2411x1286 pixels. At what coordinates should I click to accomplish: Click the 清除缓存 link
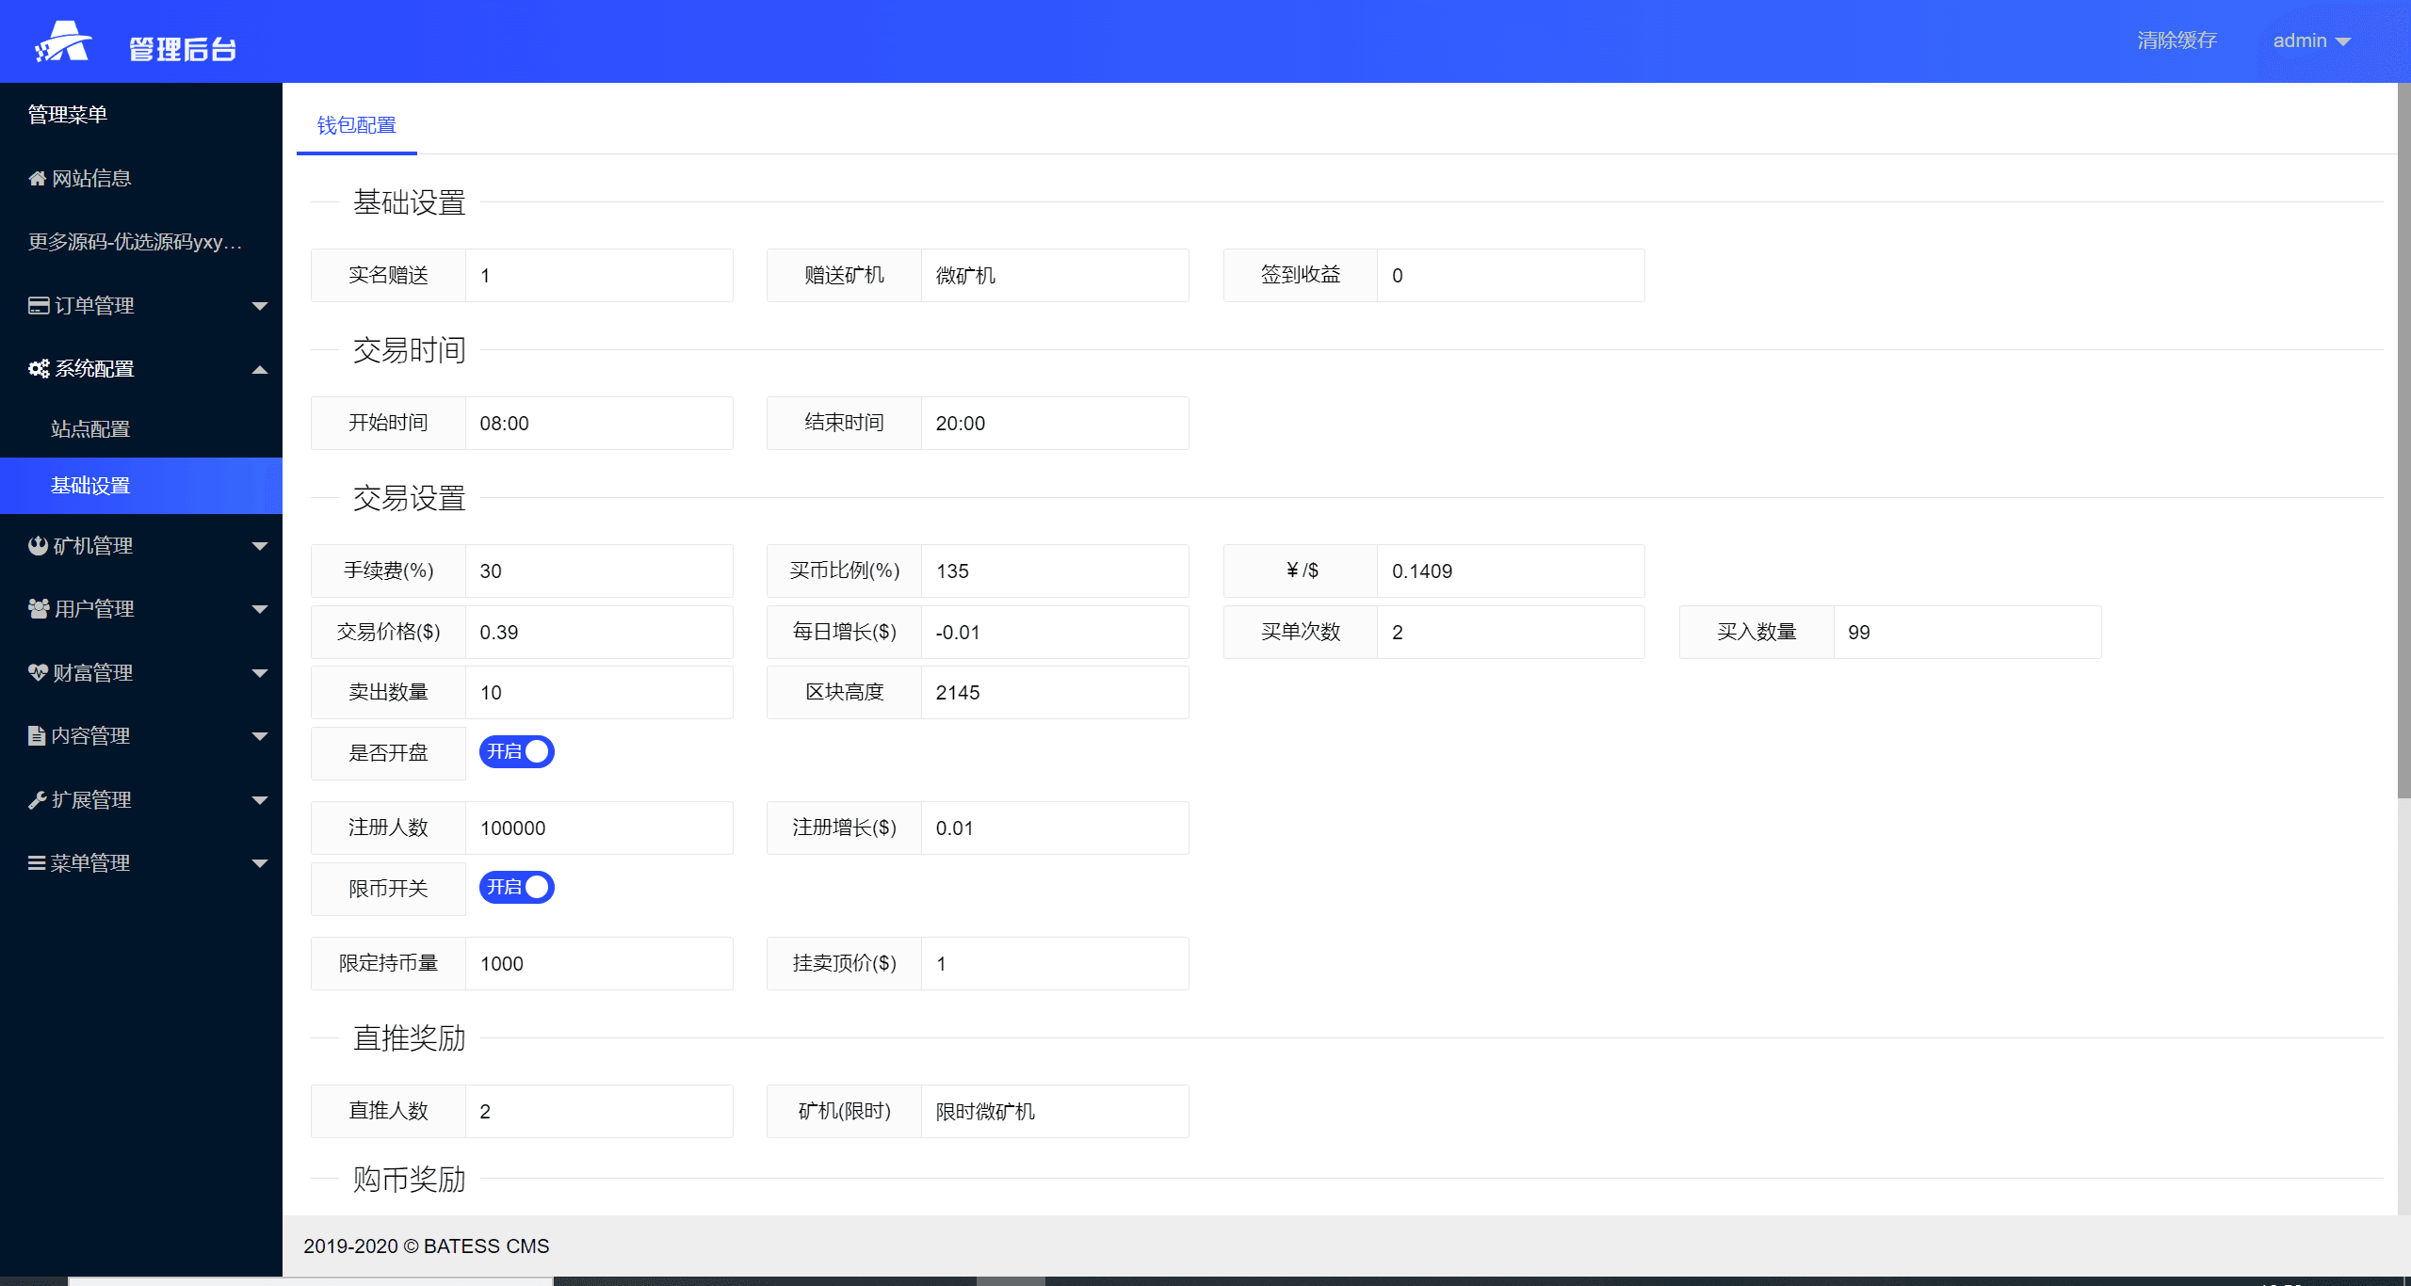click(2176, 40)
